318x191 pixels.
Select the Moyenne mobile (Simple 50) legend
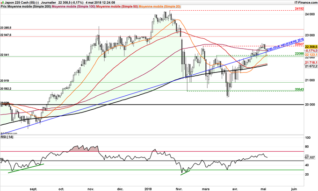(117, 7)
